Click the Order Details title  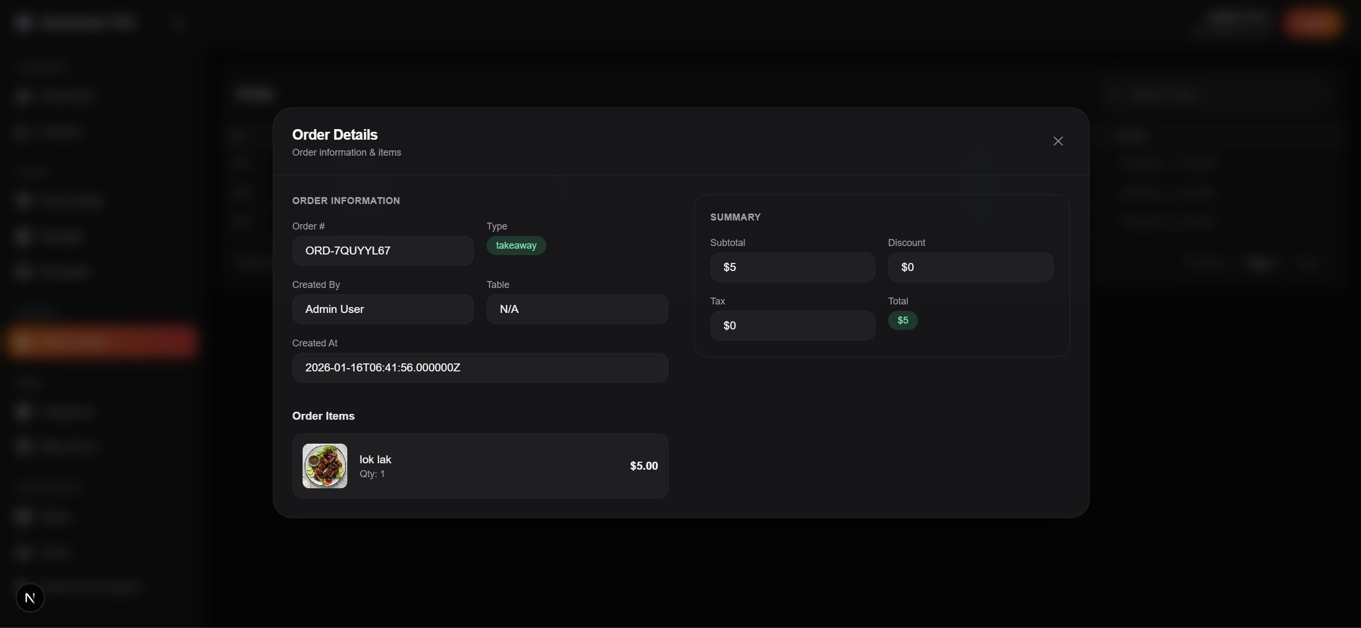(335, 135)
